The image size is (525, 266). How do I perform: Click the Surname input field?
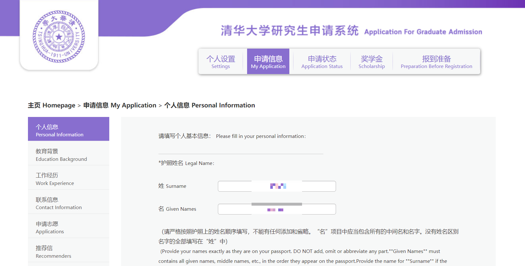(x=277, y=186)
